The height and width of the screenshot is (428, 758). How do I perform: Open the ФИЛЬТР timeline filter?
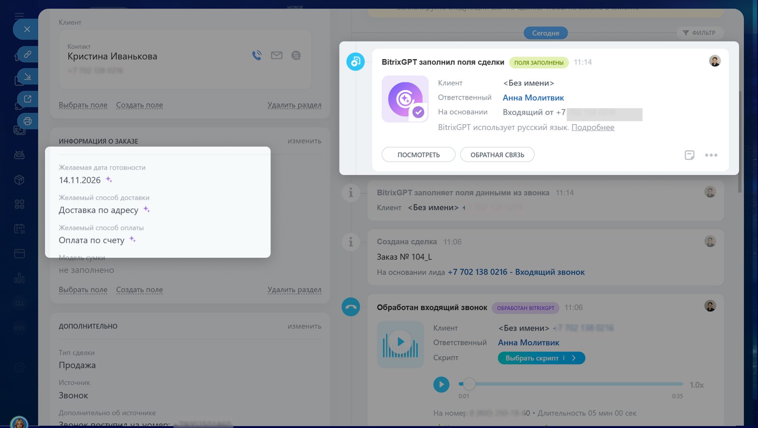(x=700, y=33)
